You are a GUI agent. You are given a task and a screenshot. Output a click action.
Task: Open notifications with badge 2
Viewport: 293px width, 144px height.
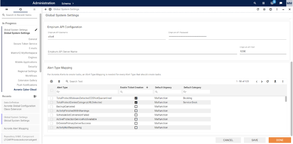coord(272,3)
